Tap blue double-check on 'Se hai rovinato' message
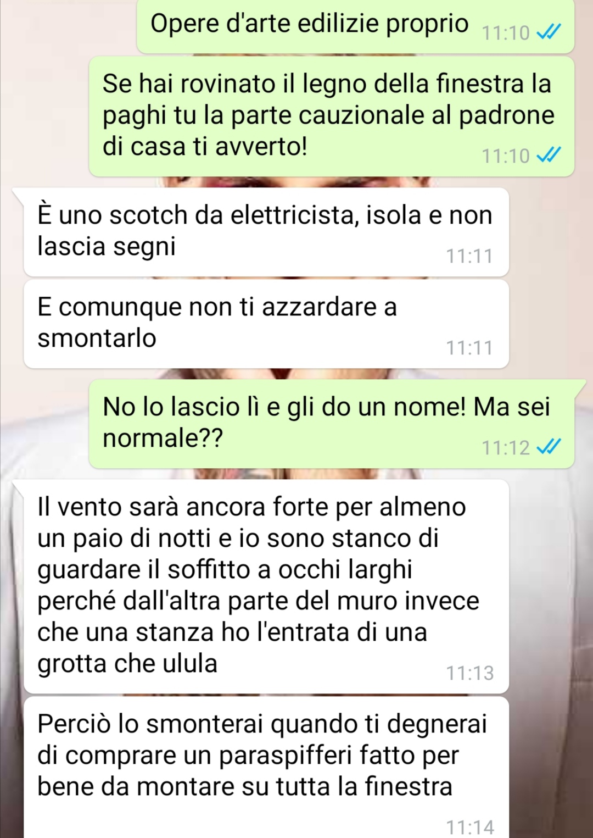 pyautogui.click(x=549, y=156)
